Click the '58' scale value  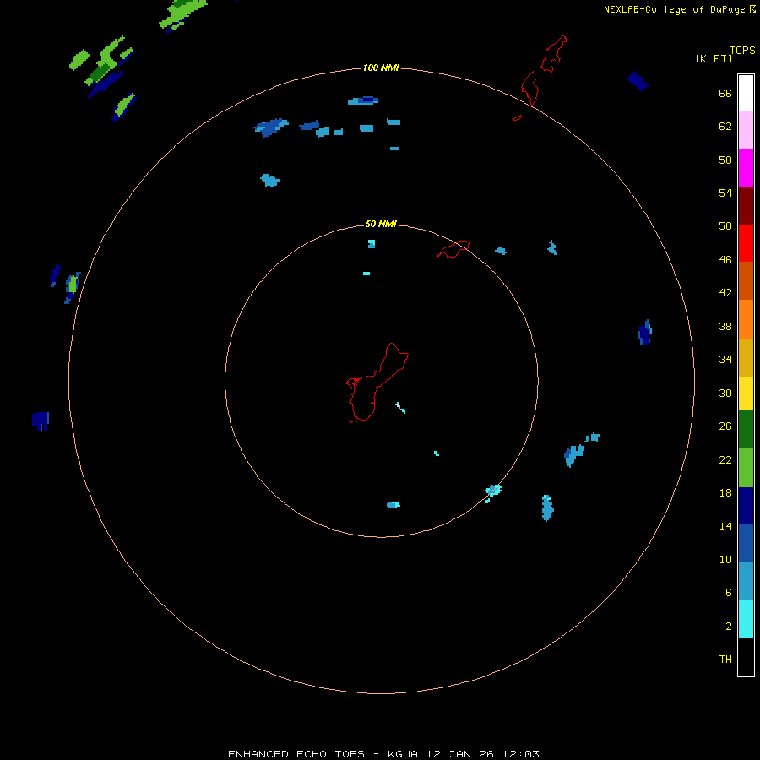coord(725,160)
